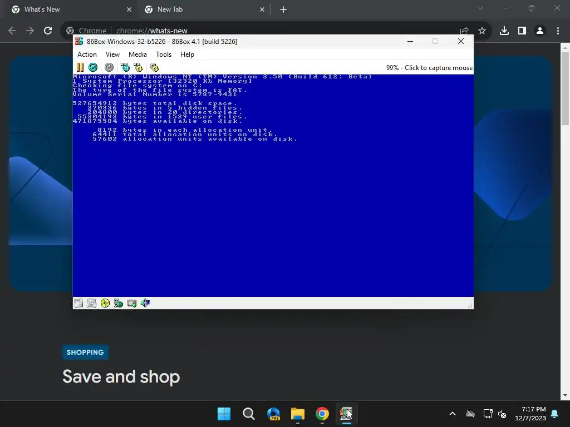Image resolution: width=570 pixels, height=427 pixels.
Task: Click the OneDrive tray icon
Action: pyautogui.click(x=470, y=414)
